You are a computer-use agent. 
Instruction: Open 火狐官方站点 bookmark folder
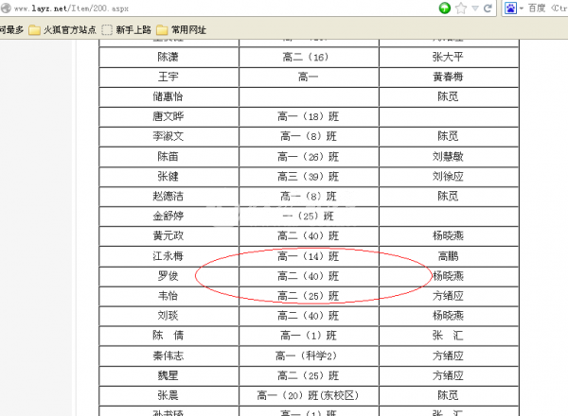pyautogui.click(x=62, y=29)
